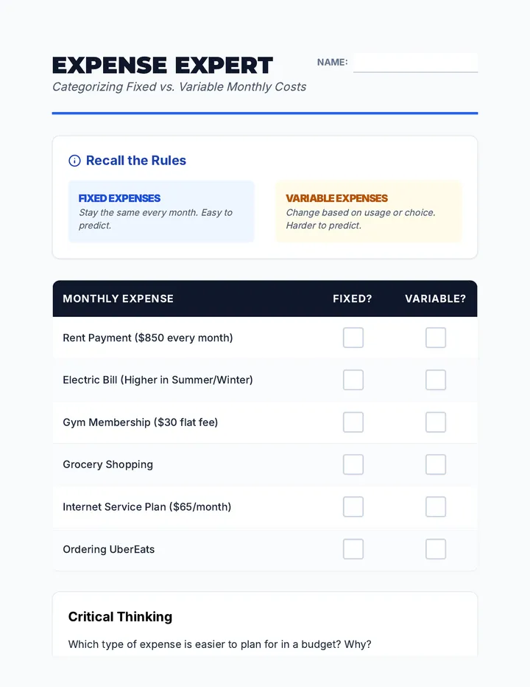Tick Fixed checkbox for Electric Bill

(x=353, y=380)
